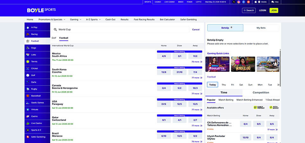
Task: Cancel the World Cup search
Action: [196, 30]
